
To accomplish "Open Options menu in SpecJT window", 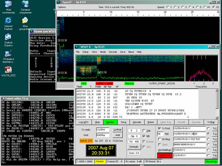I will tap(61, 7).
